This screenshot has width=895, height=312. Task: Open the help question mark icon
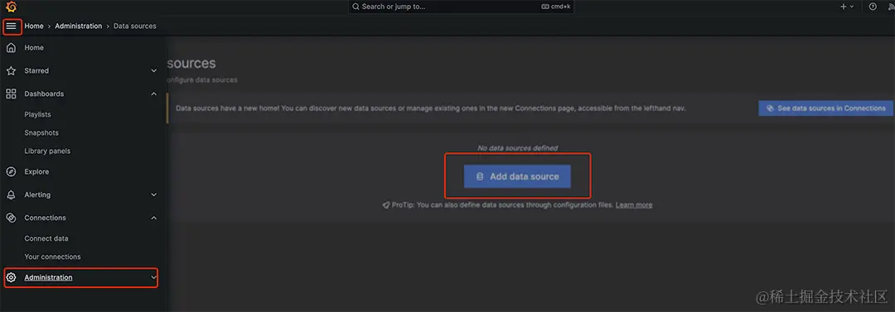[872, 7]
